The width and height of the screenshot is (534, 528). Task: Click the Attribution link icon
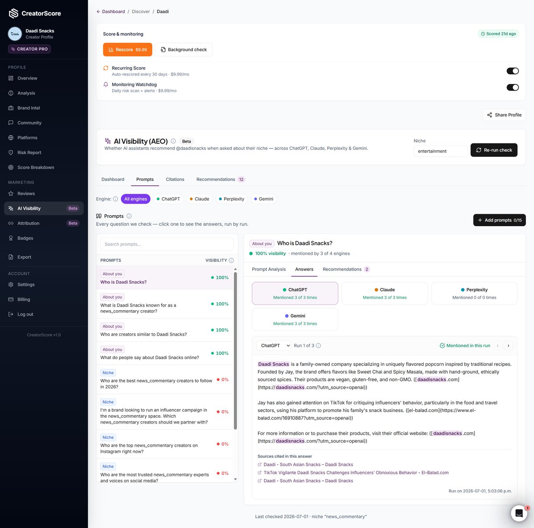[x=11, y=223]
